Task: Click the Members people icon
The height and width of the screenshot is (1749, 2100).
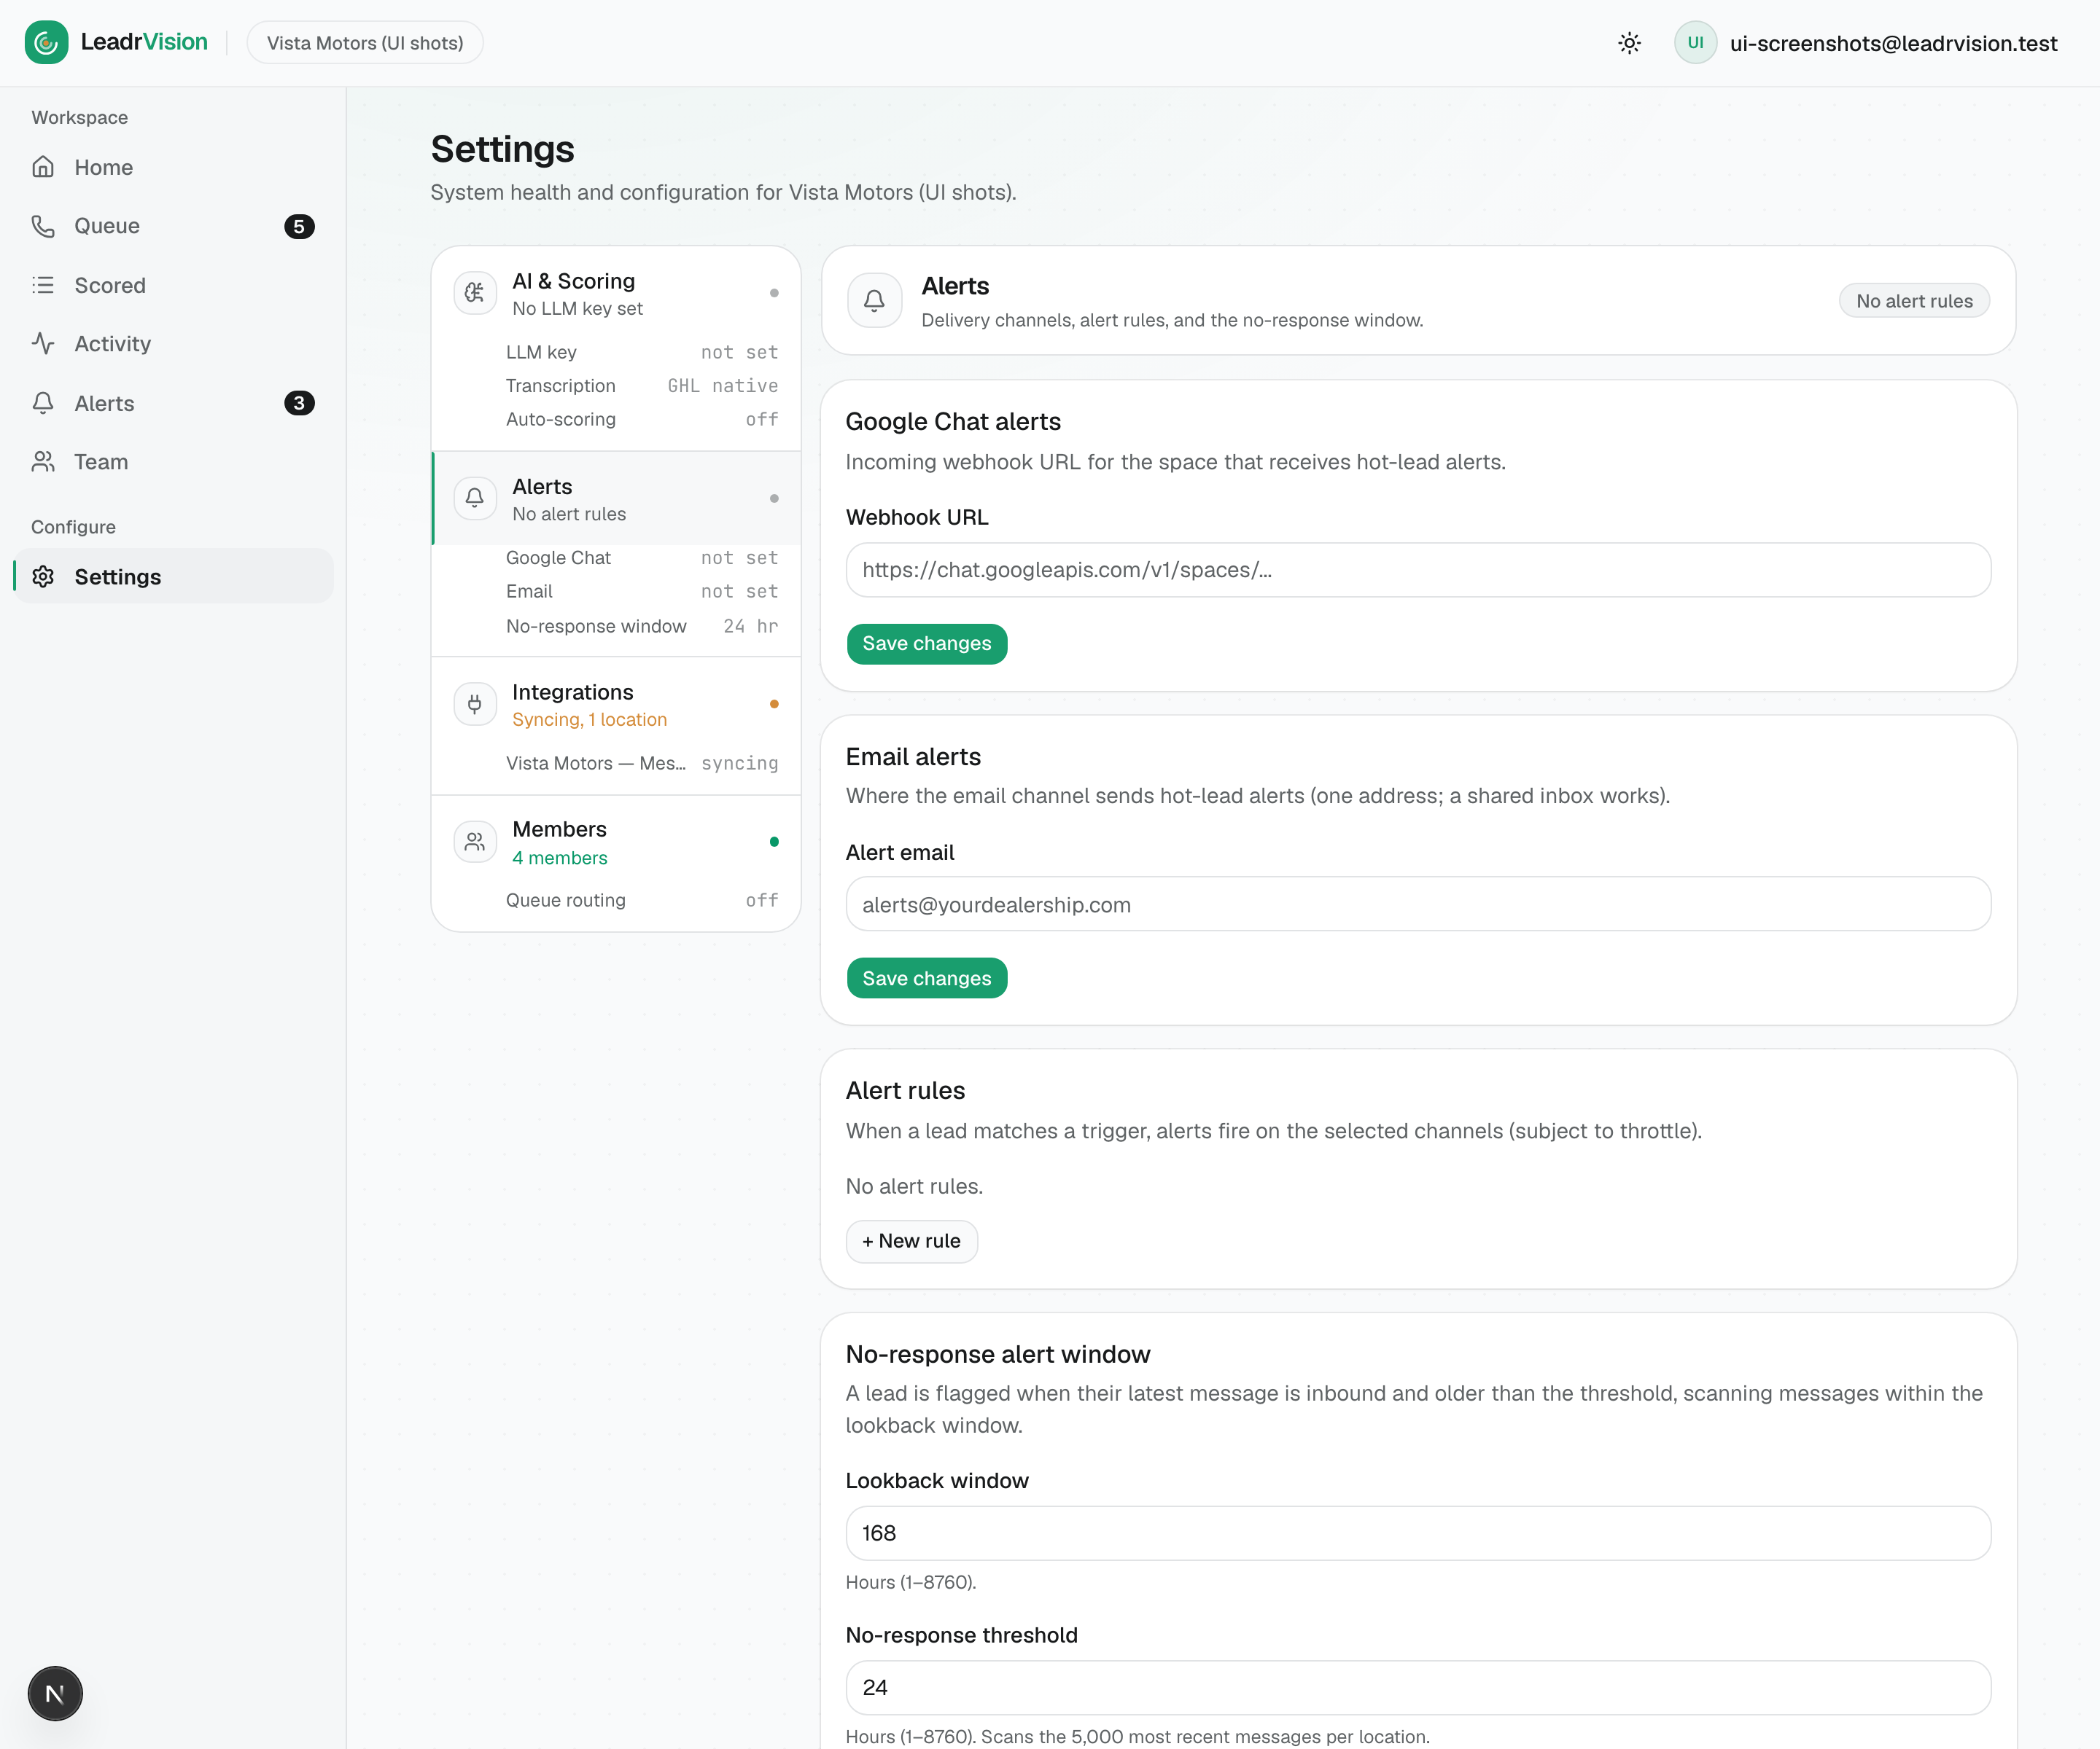Action: (x=475, y=842)
